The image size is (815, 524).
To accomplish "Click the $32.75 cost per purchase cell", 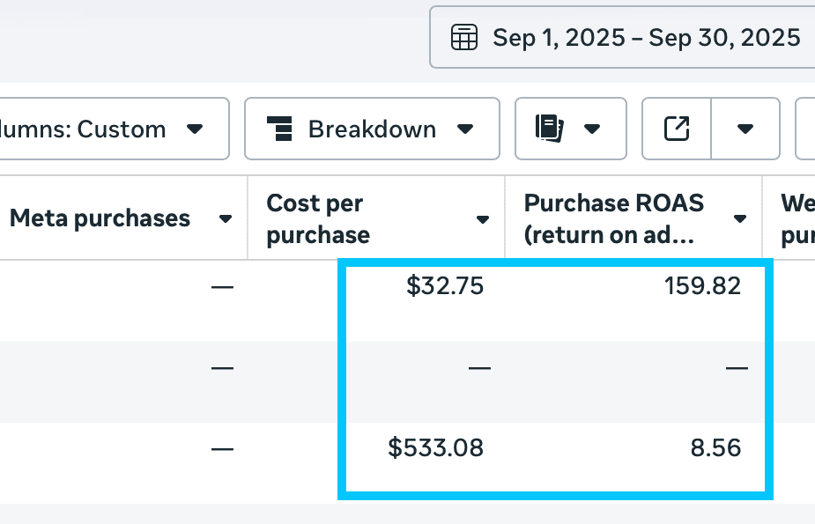I will tap(445, 286).
